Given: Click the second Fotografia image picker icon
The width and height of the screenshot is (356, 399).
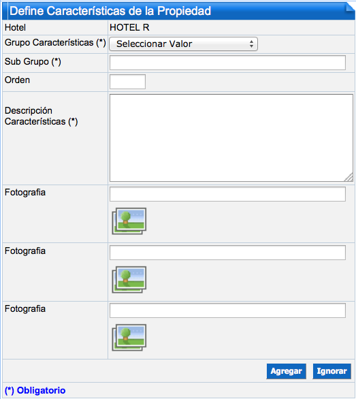Looking at the screenshot, I should 129,279.
